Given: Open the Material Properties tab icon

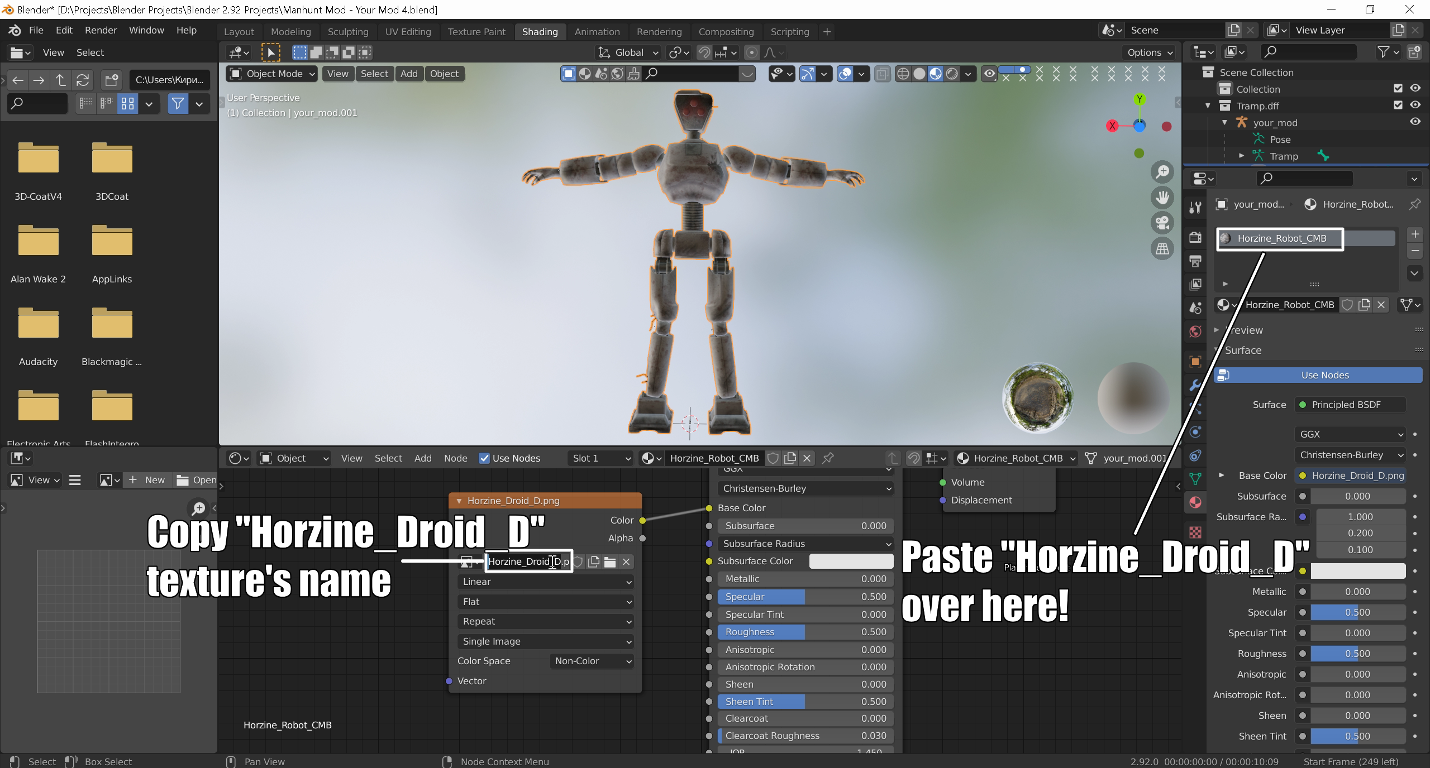Looking at the screenshot, I should point(1195,502).
